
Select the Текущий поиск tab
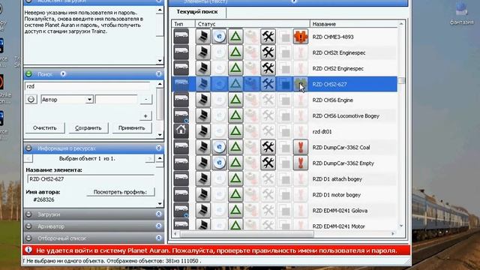(197, 12)
